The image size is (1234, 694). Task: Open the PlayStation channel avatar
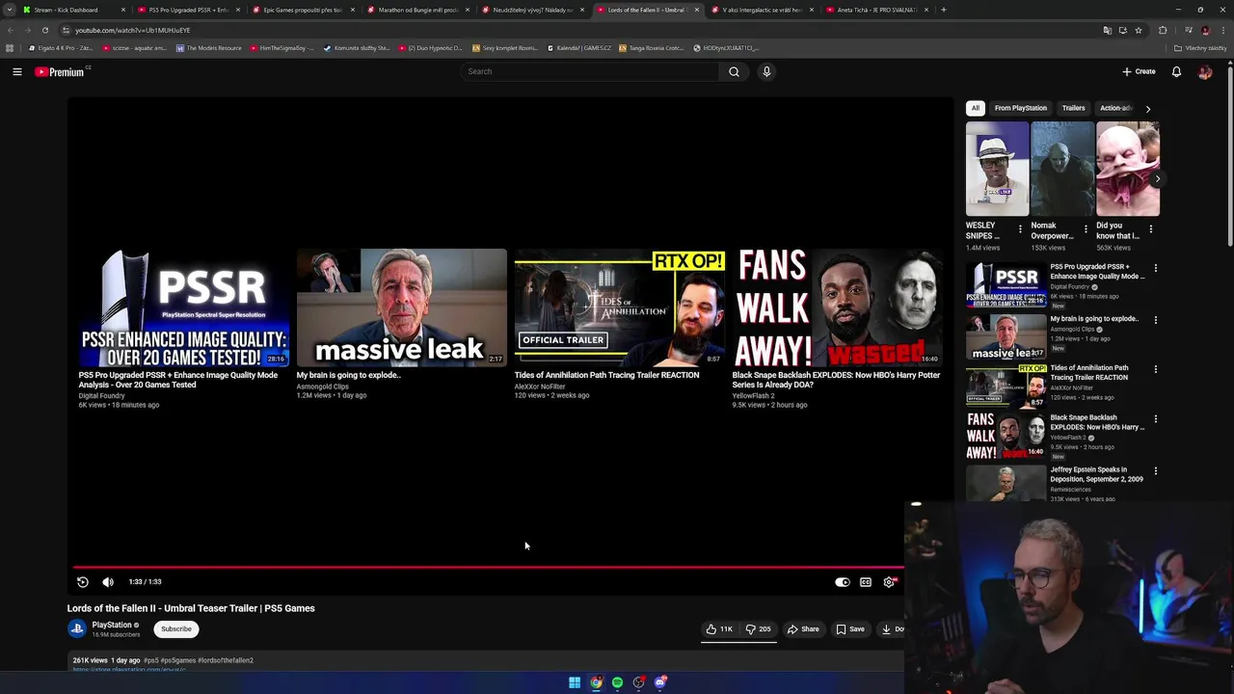click(x=77, y=628)
